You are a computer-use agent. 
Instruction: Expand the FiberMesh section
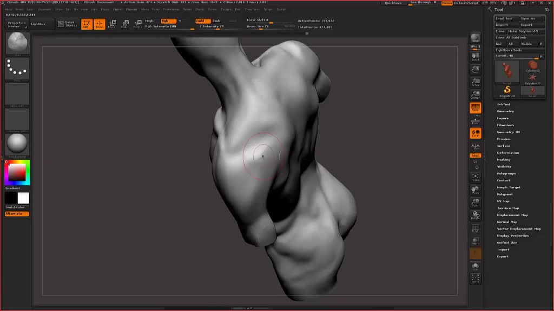point(505,125)
